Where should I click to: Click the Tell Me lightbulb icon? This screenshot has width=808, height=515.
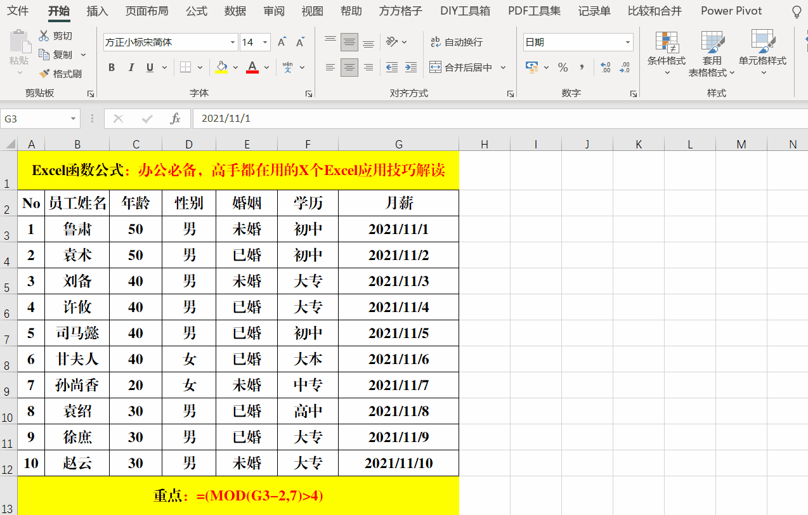pos(797,11)
